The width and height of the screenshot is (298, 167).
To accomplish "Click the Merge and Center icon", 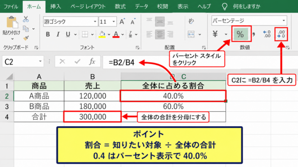I will [x=191, y=34].
